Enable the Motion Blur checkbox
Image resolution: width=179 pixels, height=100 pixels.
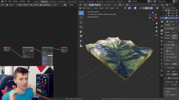(167, 57)
